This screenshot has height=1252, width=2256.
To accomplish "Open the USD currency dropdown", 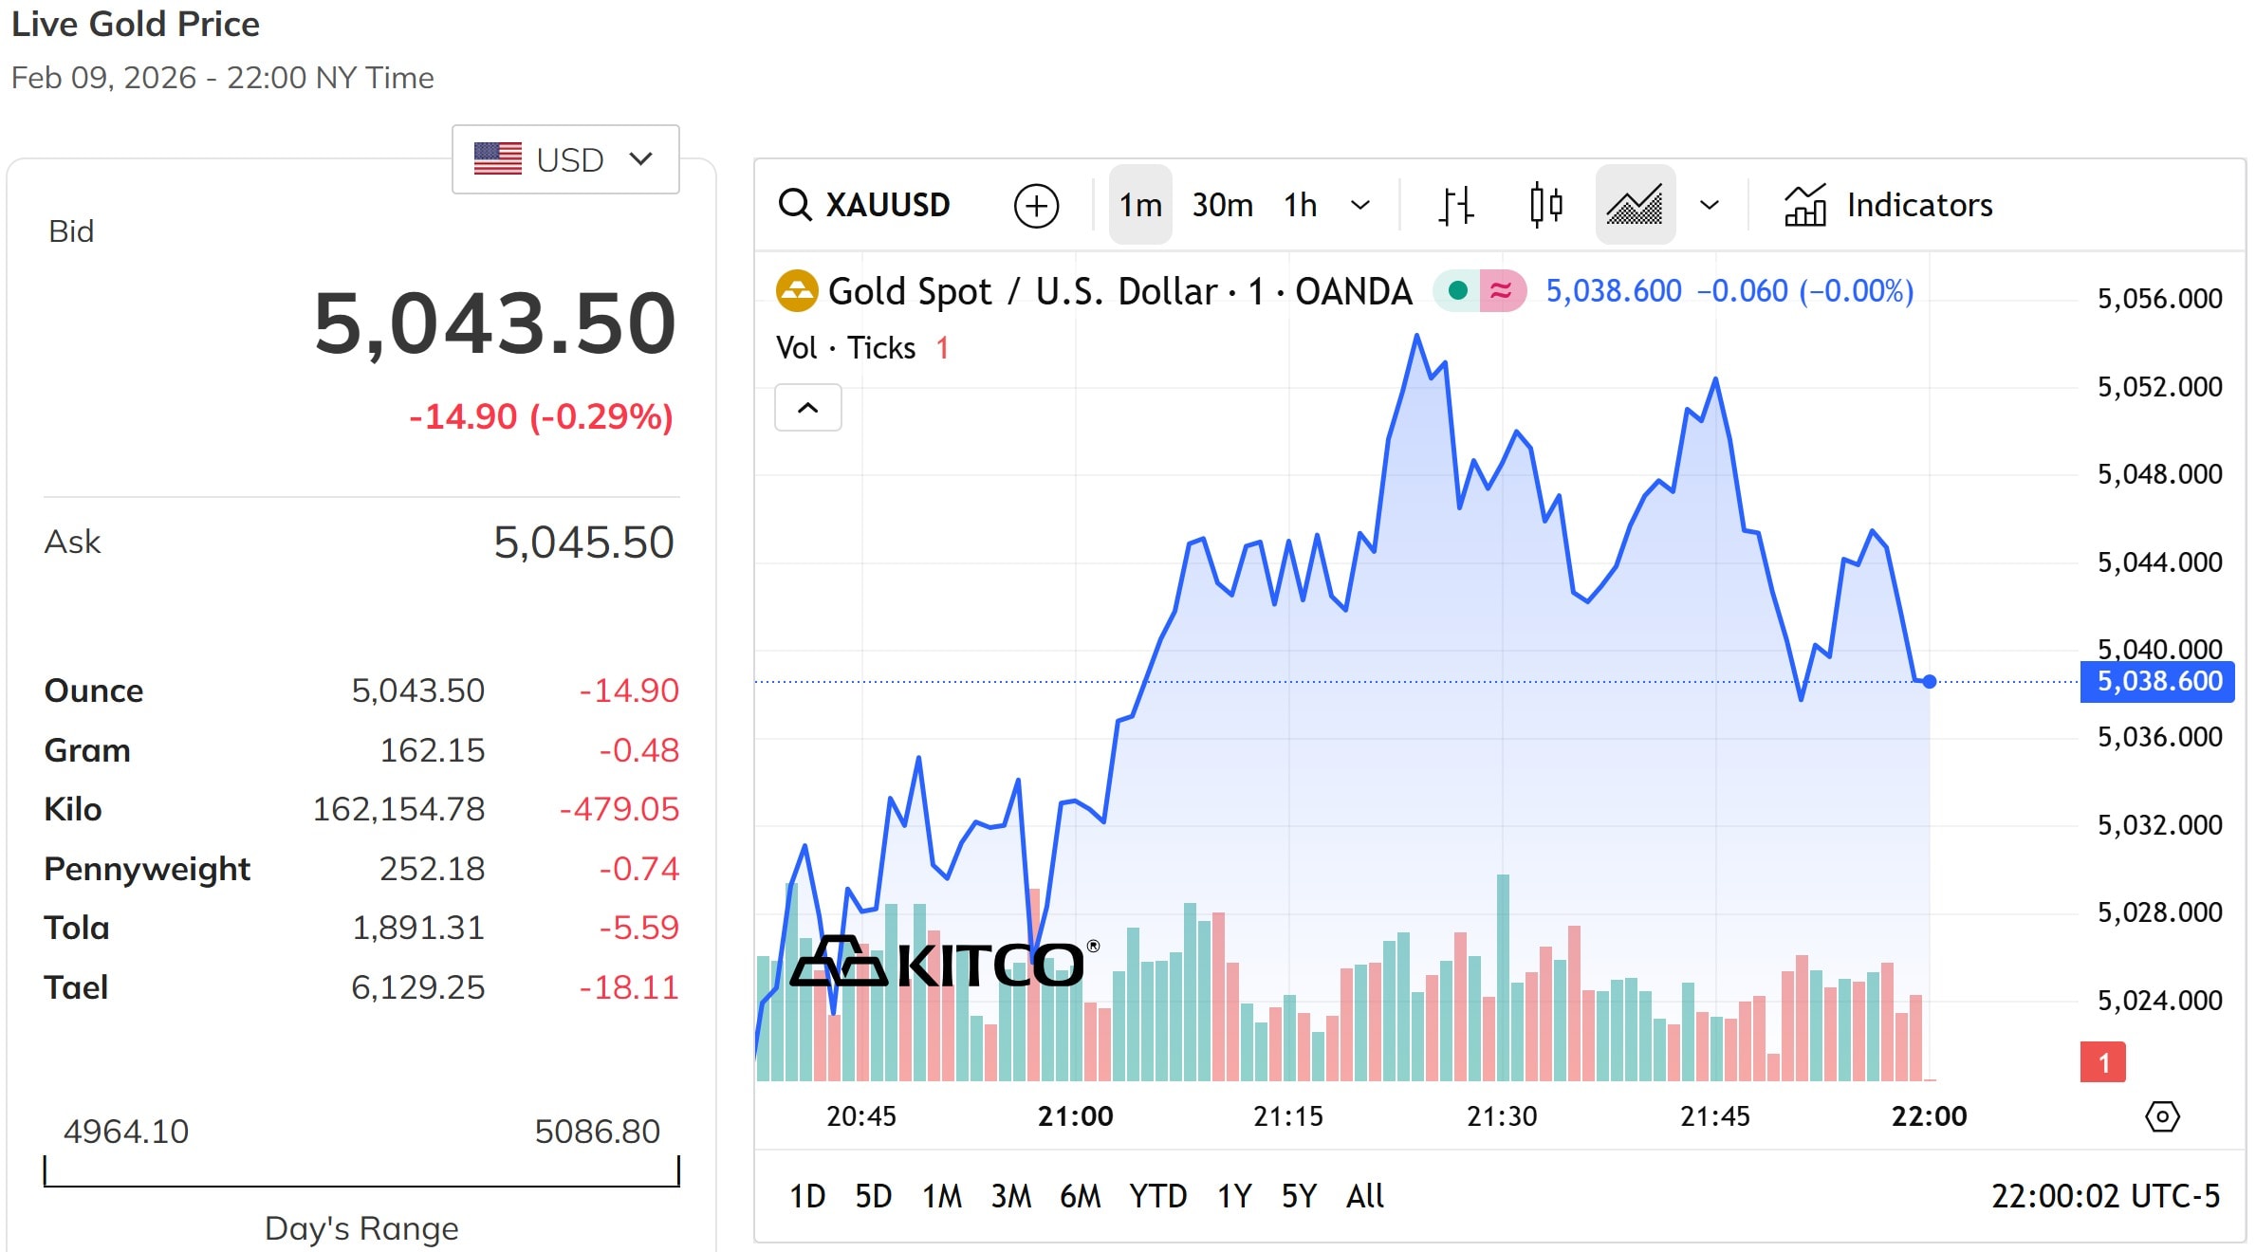I will point(565,159).
